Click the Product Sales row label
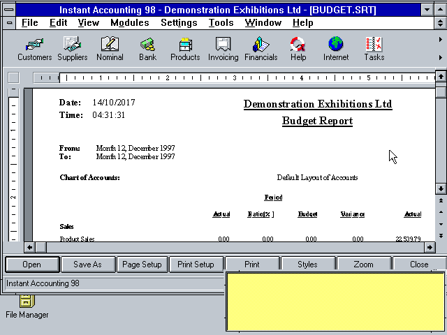 77,239
